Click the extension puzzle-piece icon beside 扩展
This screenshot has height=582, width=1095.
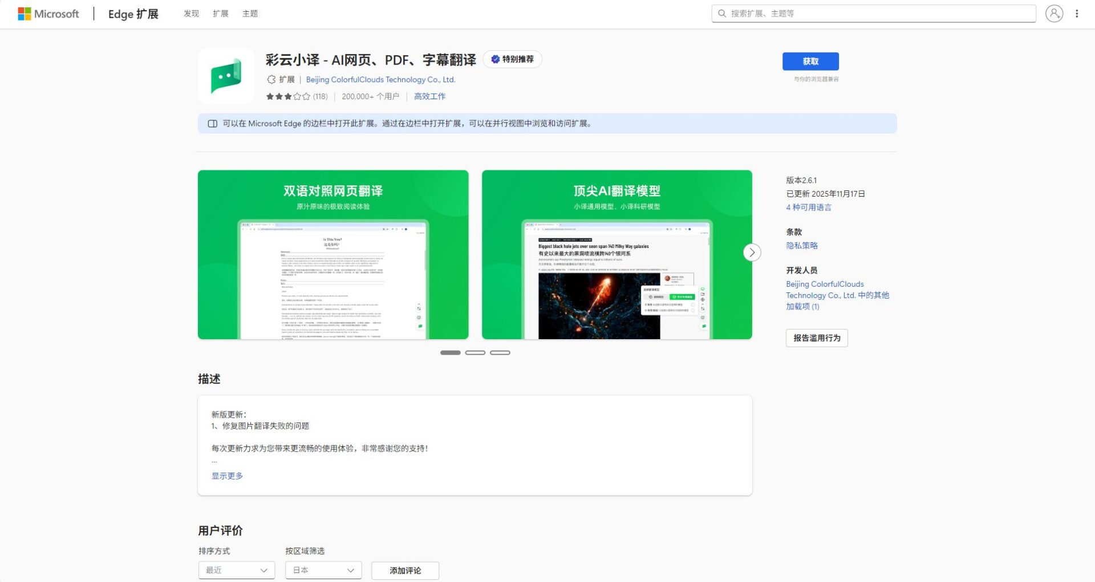point(271,80)
